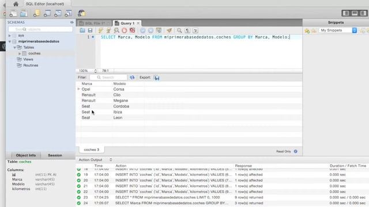Viewport: 369px width, 207px height.
Task: Adjust the 100% zoom stepper
Action: pos(95,71)
